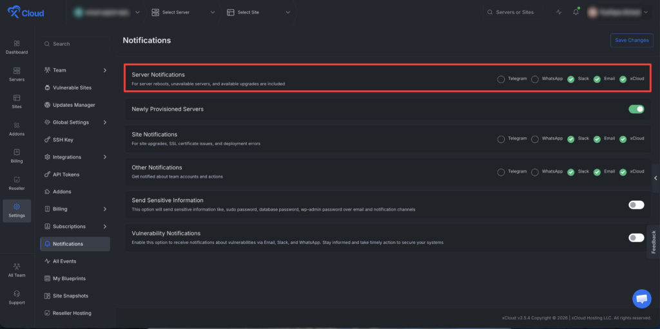Viewport: 660px width, 329px height.
Task: Click the notification bell in top bar
Action: click(x=576, y=12)
